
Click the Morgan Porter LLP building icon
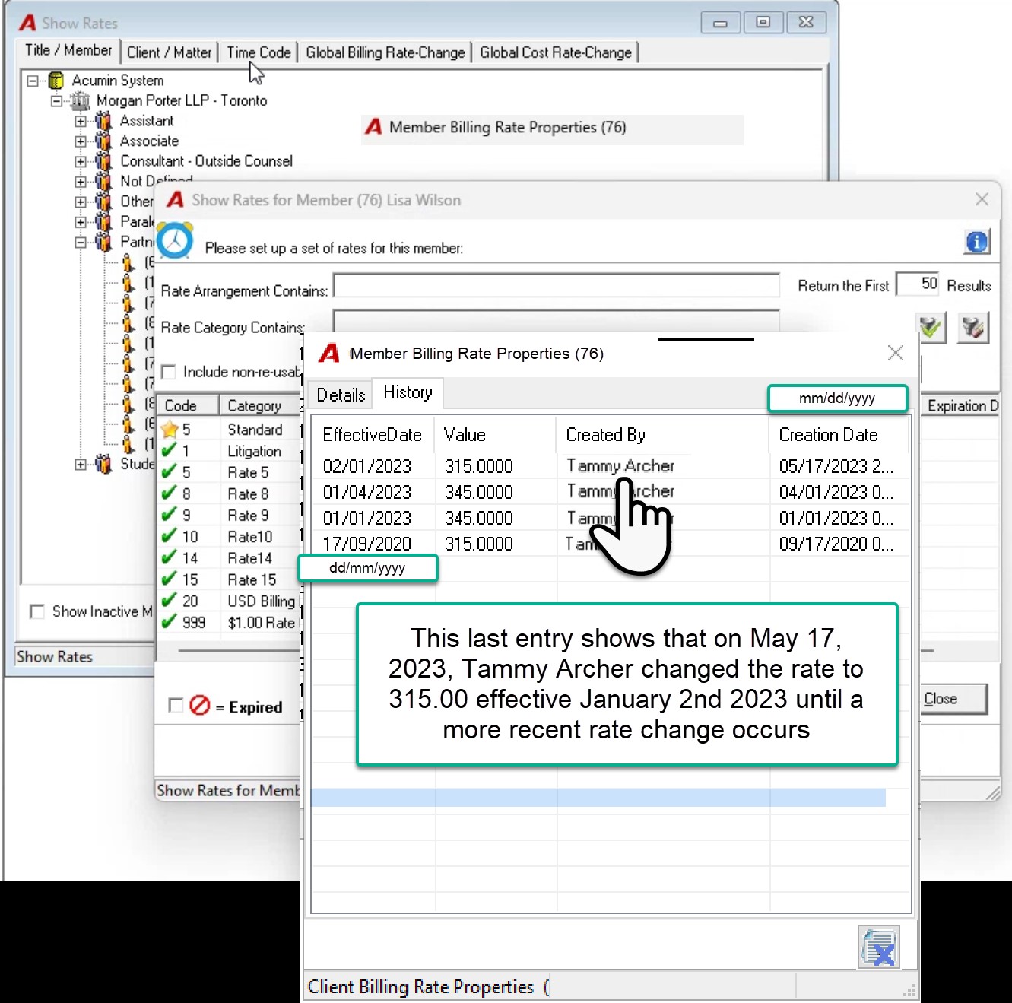pos(80,100)
